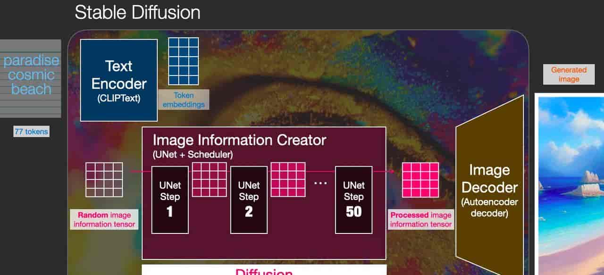Click the tensor grid after UNet Step 2
The width and height of the screenshot is (604, 275).
click(288, 180)
